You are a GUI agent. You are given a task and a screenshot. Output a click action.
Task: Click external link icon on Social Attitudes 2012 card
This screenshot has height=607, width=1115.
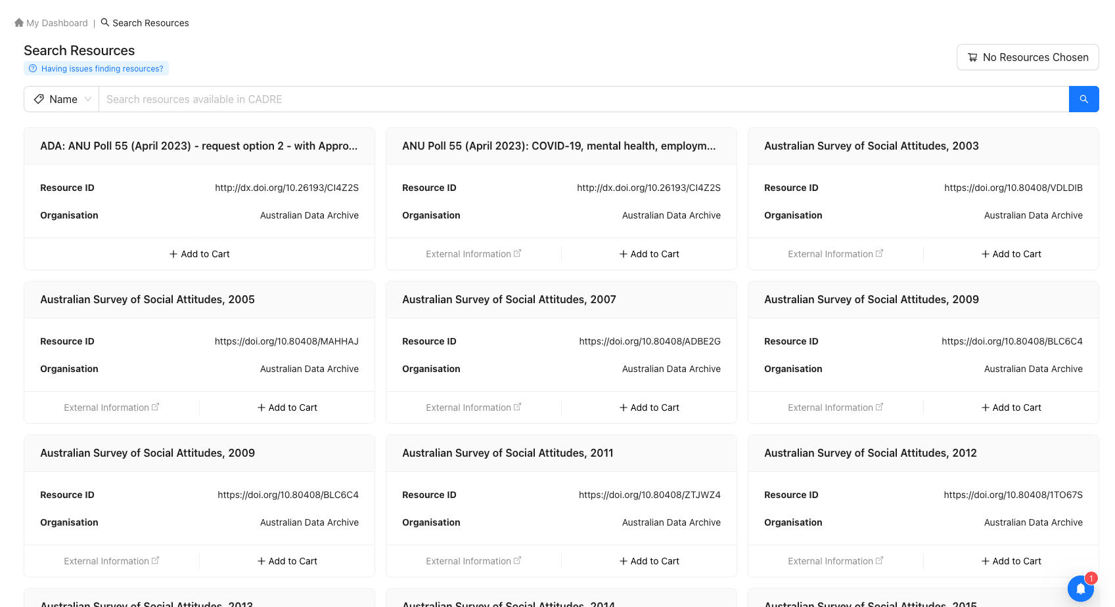tap(879, 560)
